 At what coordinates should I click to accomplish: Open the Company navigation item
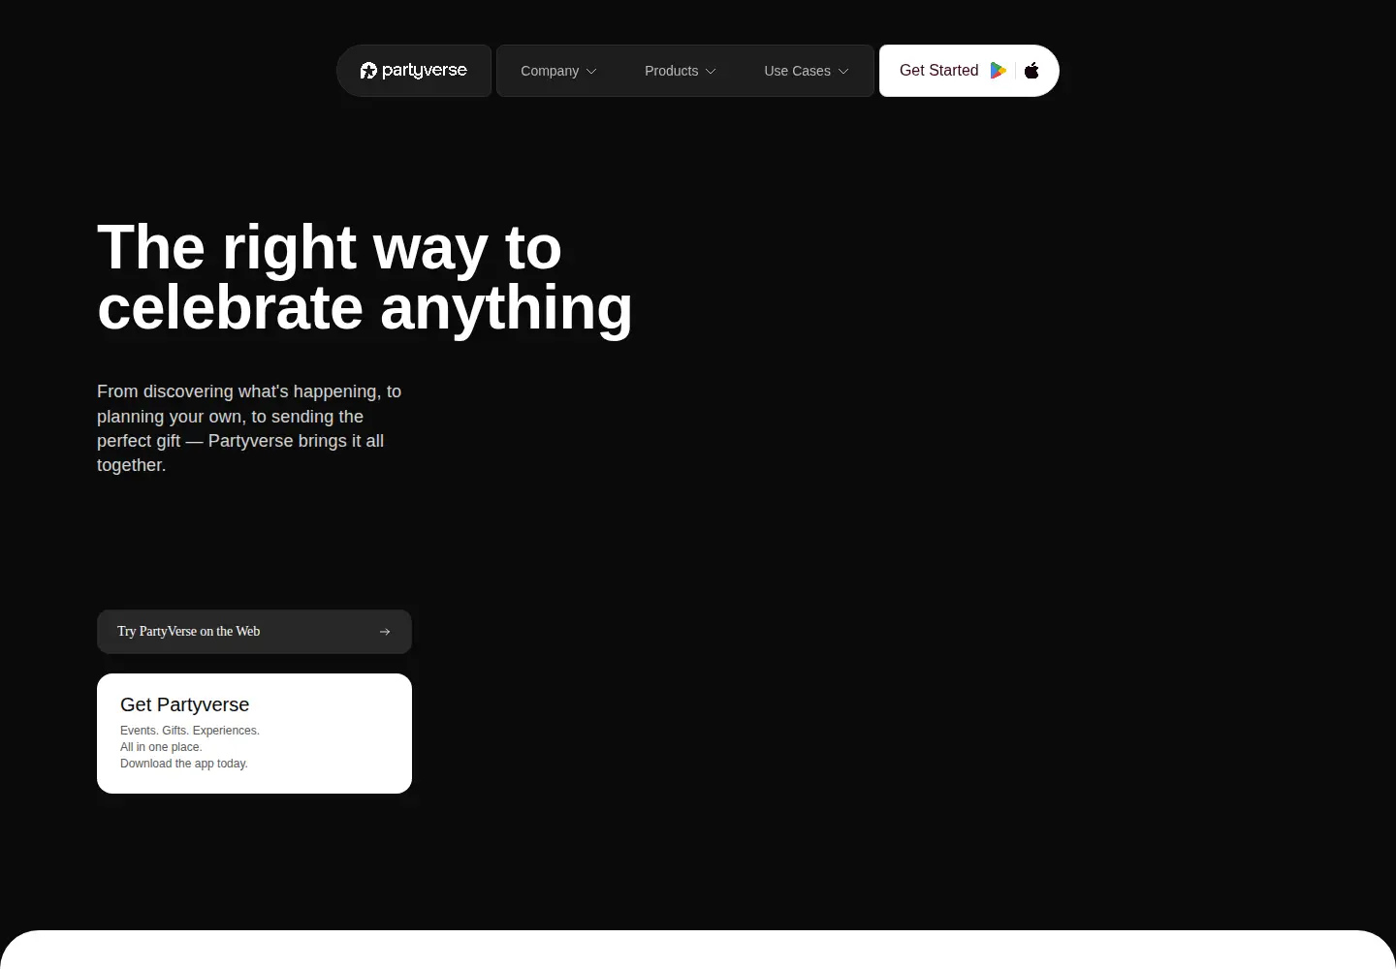[558, 71]
